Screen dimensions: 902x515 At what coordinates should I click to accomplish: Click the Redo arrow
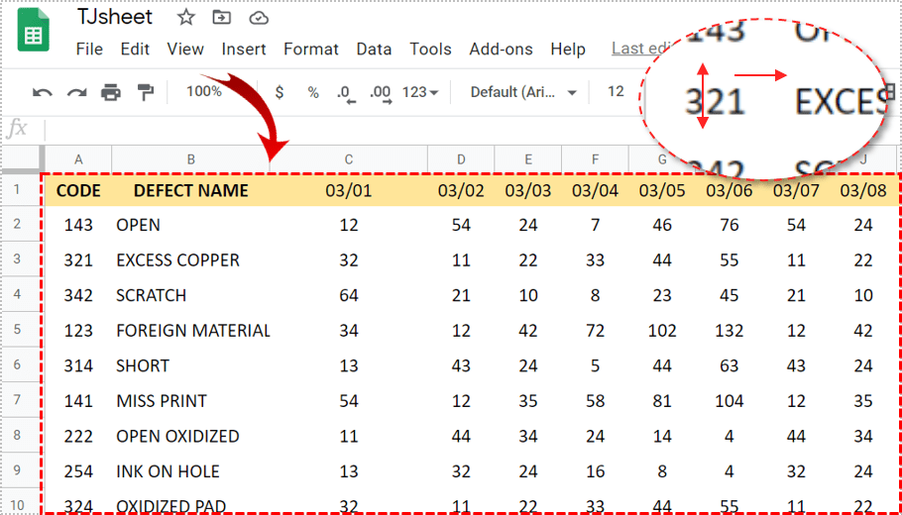click(76, 92)
